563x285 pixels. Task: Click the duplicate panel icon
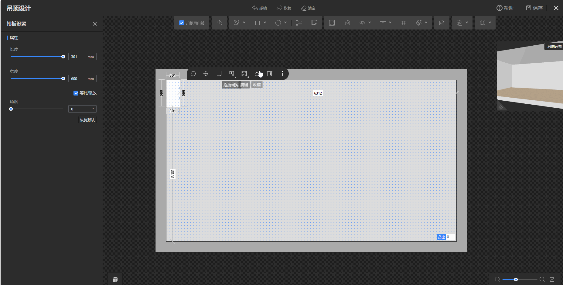pos(219,74)
